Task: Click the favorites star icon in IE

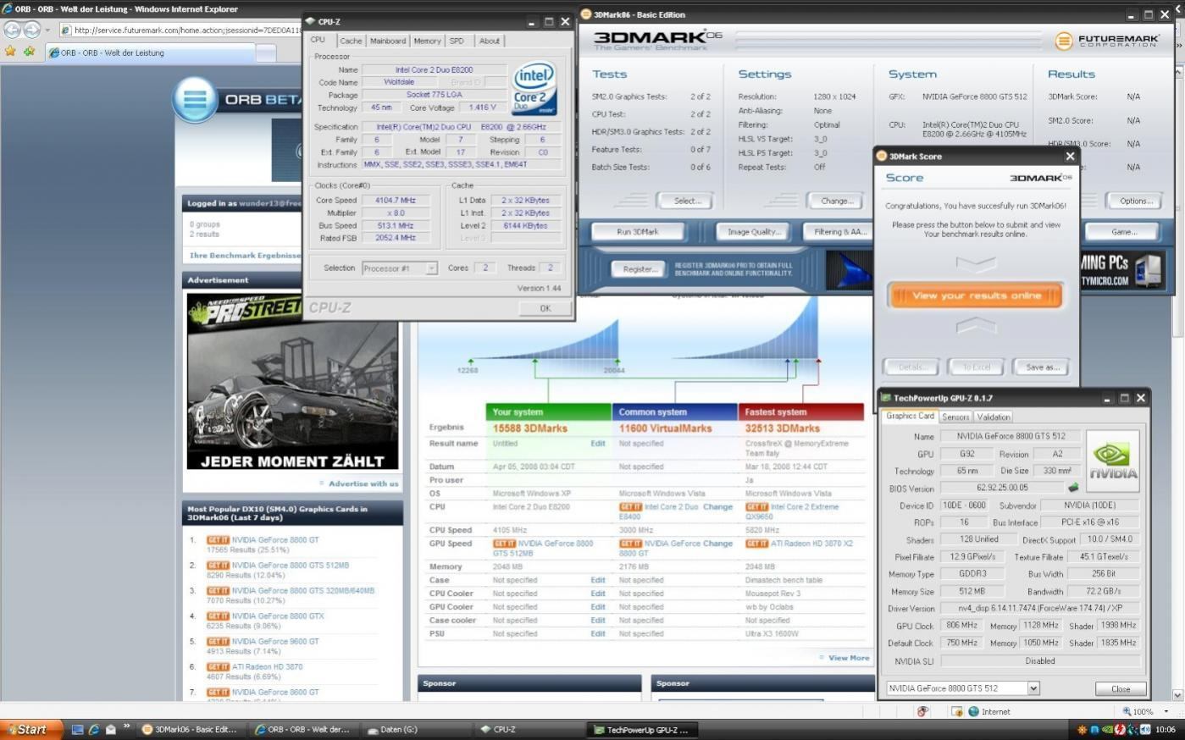Action: coord(10,52)
